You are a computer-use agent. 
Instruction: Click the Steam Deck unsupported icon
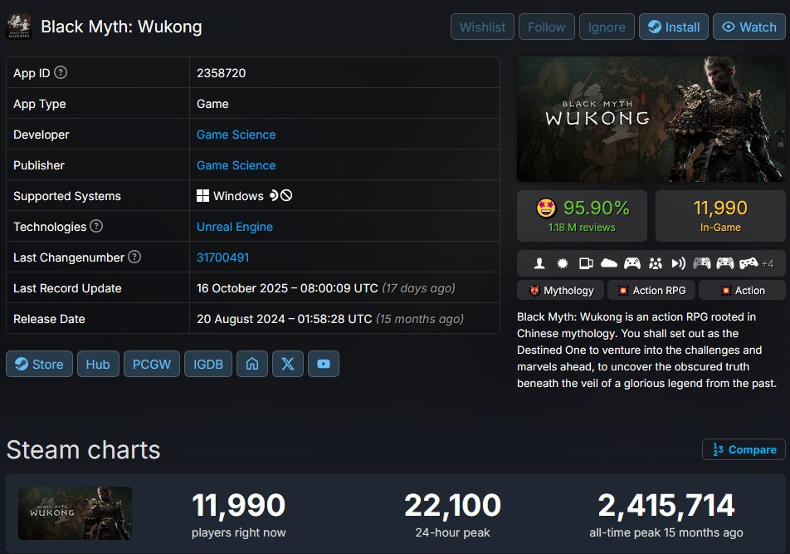point(281,195)
